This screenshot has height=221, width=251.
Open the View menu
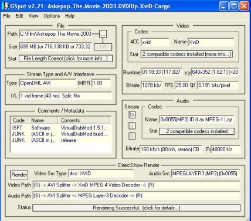[x=33, y=16]
